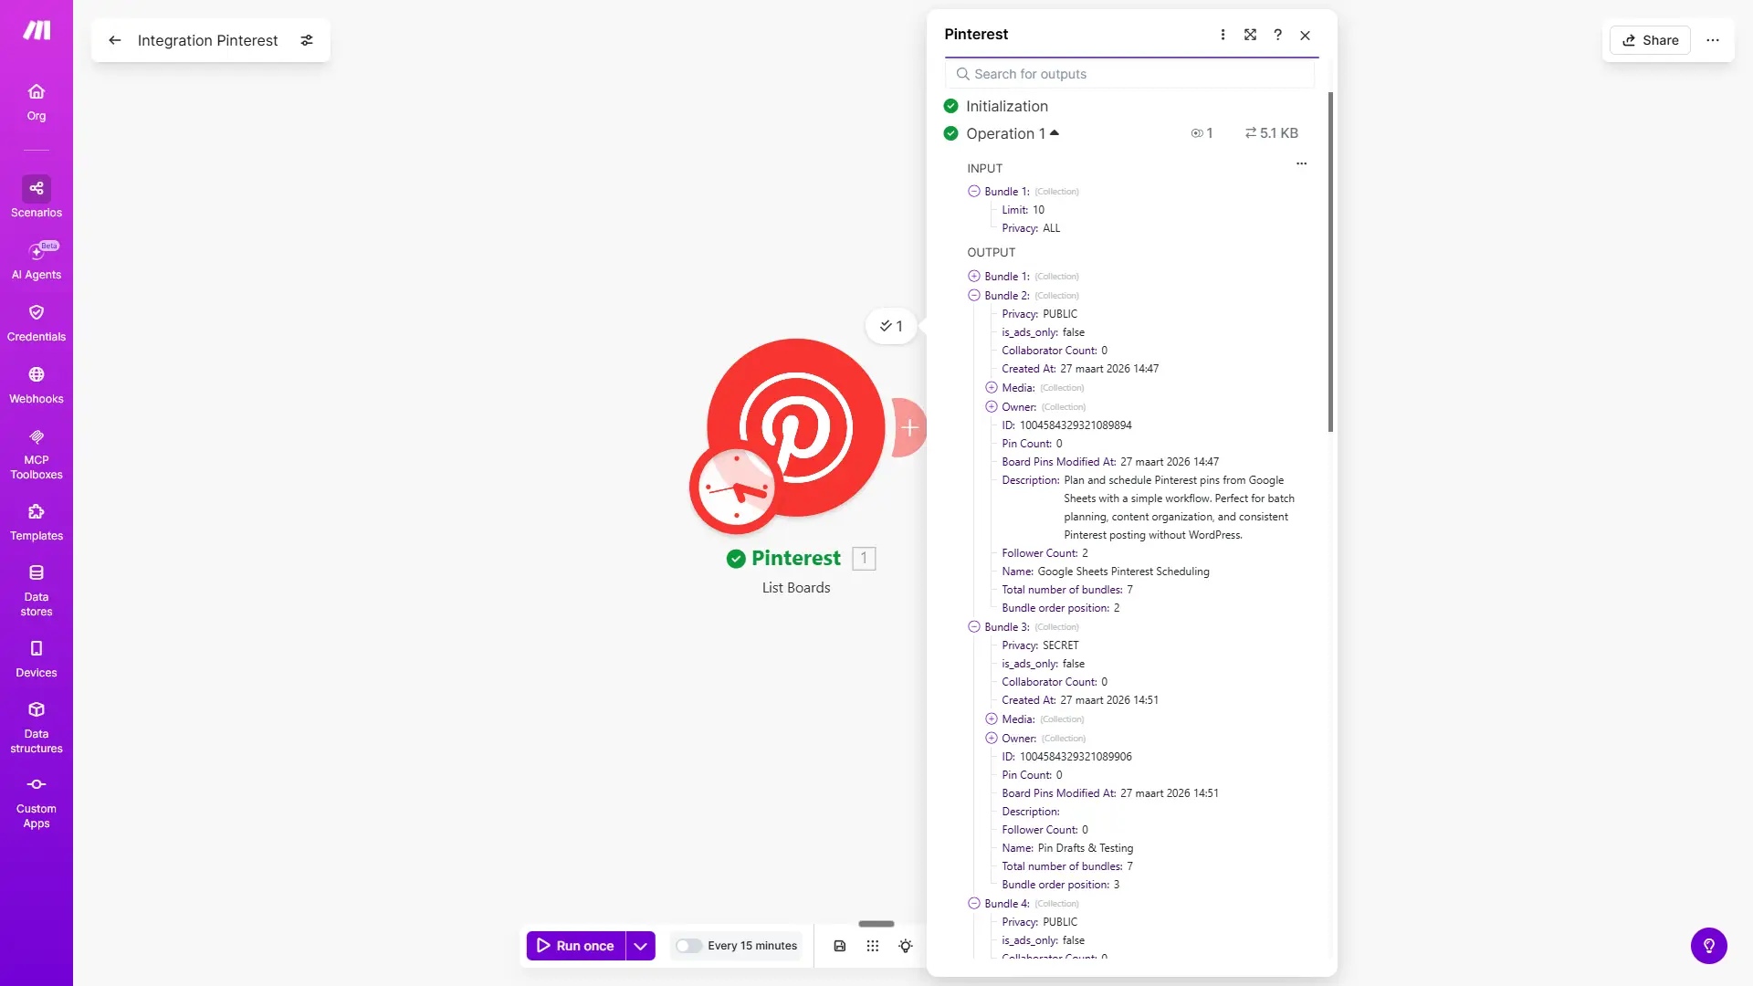
Task: Add module with plus connector
Action: pos(909,427)
